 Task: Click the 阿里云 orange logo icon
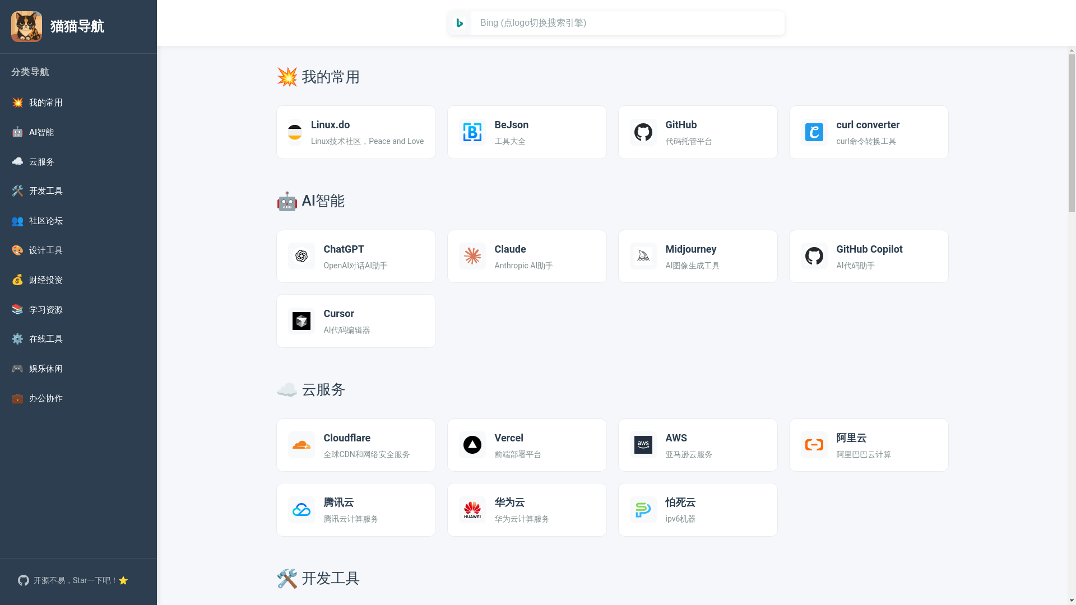pos(814,445)
